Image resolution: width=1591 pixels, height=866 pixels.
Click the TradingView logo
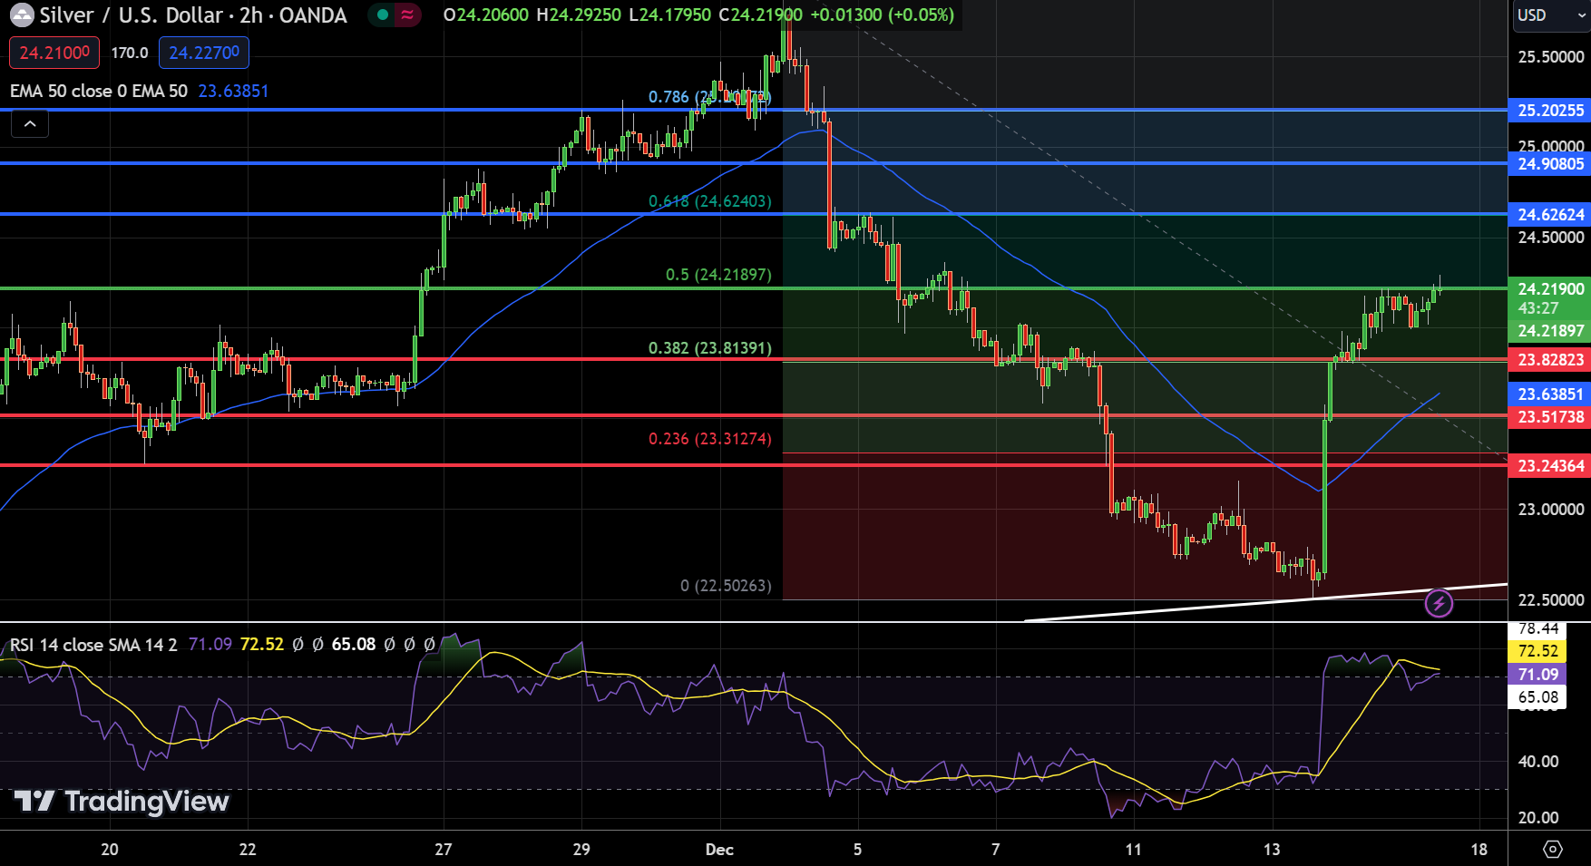point(122,801)
